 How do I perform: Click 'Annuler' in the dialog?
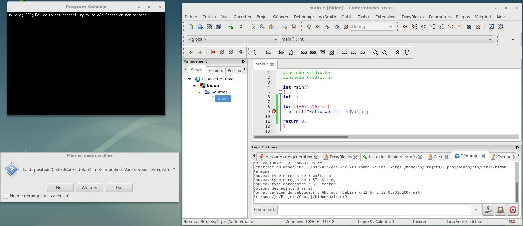point(89,188)
